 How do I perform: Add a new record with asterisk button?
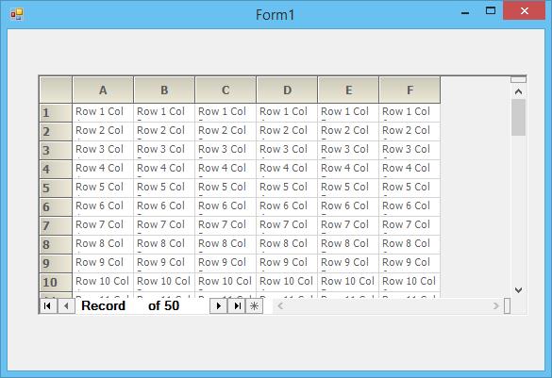254,306
